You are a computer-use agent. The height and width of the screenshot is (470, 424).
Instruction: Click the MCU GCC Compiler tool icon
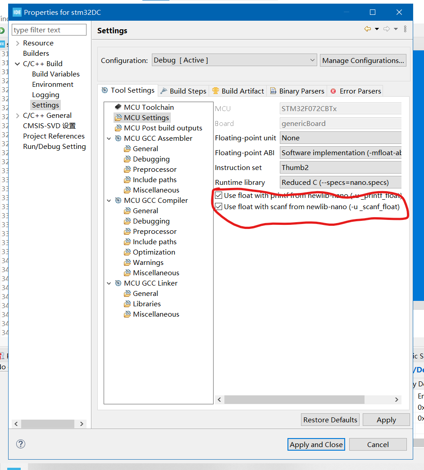119,200
